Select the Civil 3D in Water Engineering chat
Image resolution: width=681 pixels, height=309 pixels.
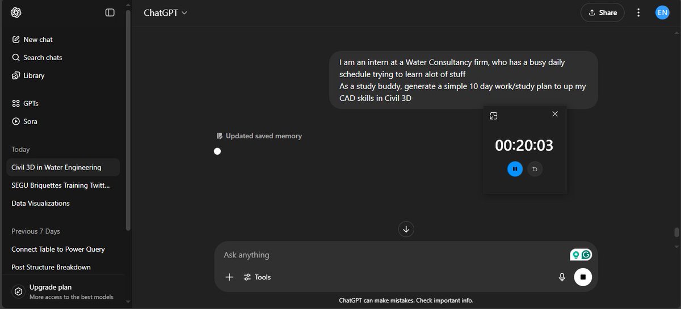click(x=62, y=167)
